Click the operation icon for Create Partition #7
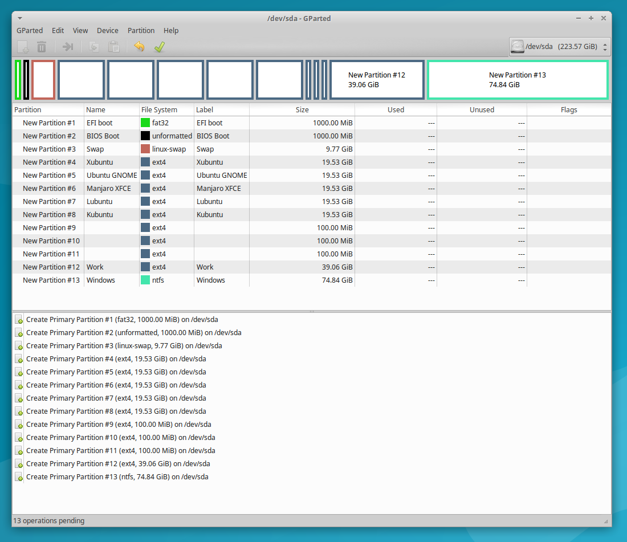The image size is (627, 542). click(19, 398)
